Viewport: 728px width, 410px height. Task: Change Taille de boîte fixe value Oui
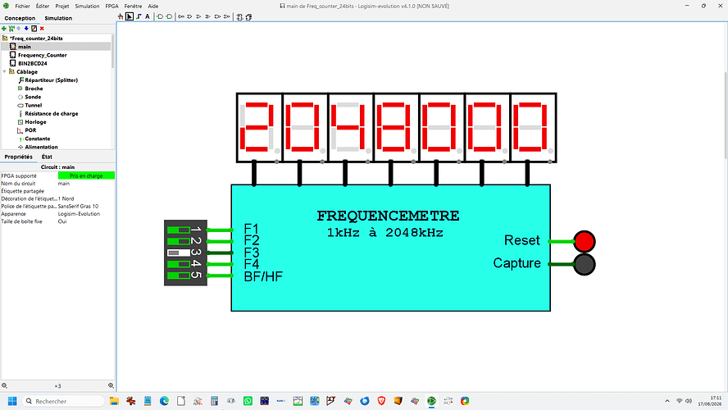(x=86, y=221)
